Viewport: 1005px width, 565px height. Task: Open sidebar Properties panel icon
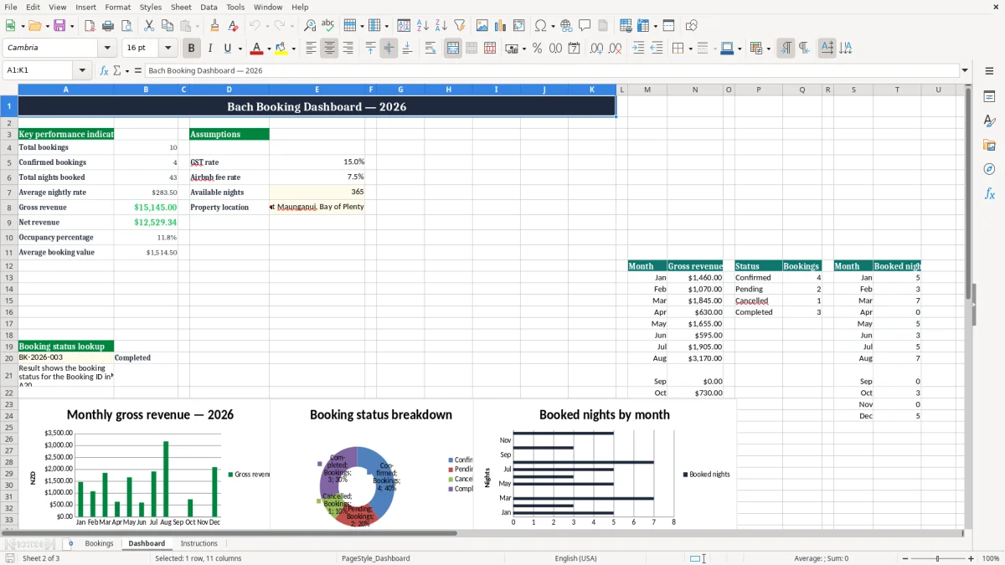tap(989, 97)
